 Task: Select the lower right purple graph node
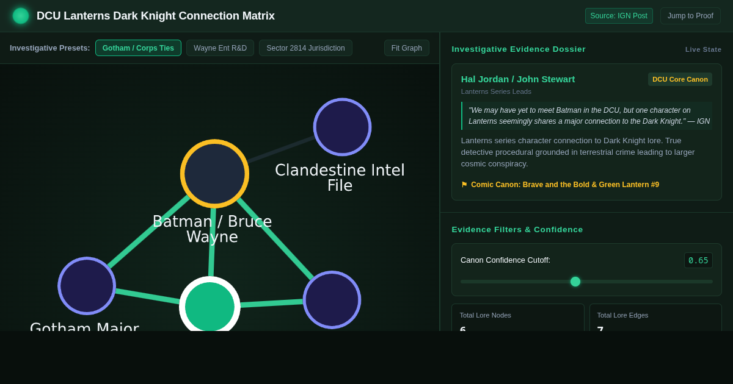332,300
